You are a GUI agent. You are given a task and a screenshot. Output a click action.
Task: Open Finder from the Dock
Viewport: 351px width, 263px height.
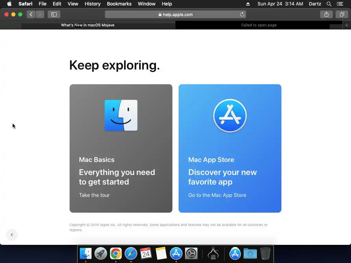coord(85,253)
